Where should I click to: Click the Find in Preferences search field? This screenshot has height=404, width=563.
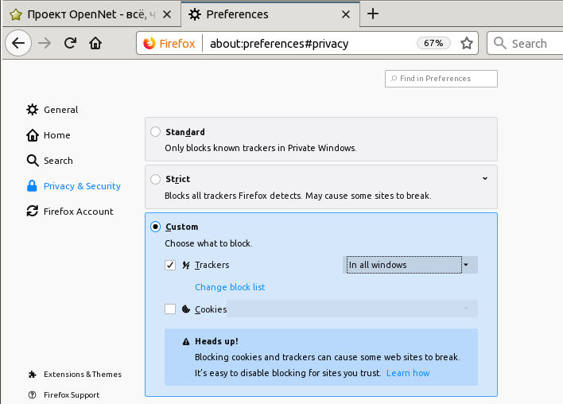pyautogui.click(x=441, y=79)
